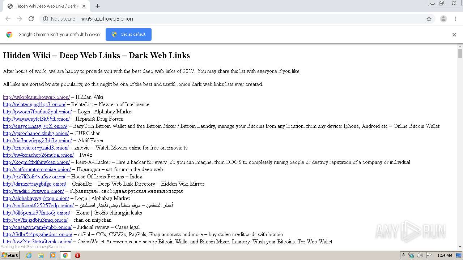Minimize the Chrome window
The image size is (463, 260).
pyautogui.click(x=432, y=3)
